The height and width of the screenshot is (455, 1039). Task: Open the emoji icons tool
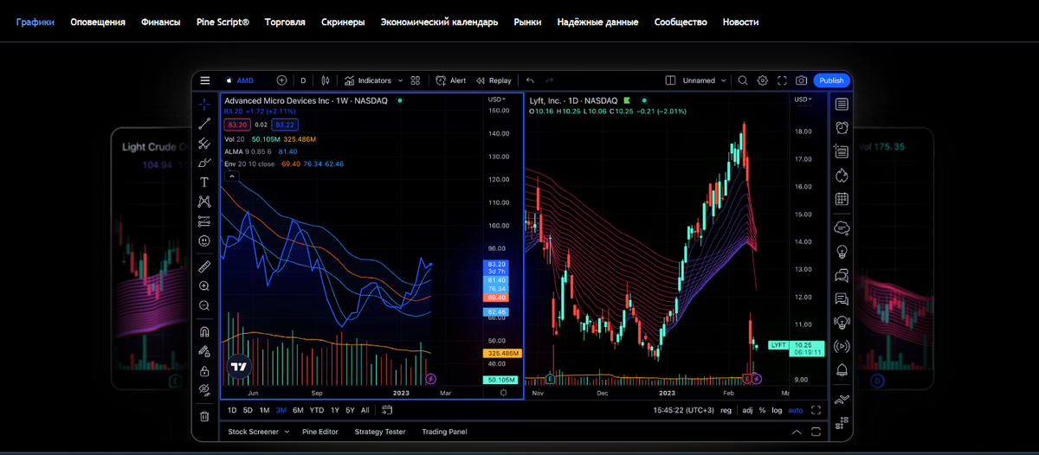coord(204,240)
